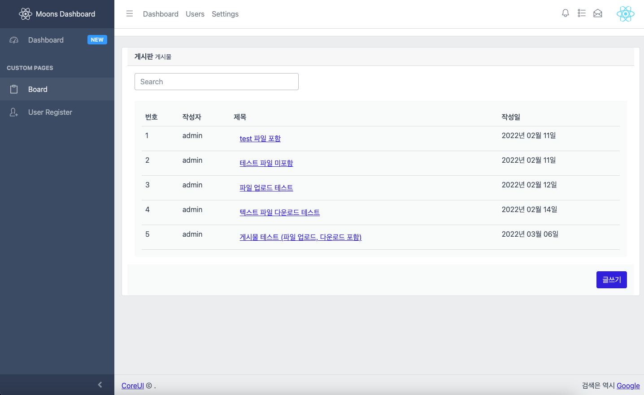This screenshot has height=395, width=644.
Task: Open the CoreUI footer link
Action: [132, 386]
